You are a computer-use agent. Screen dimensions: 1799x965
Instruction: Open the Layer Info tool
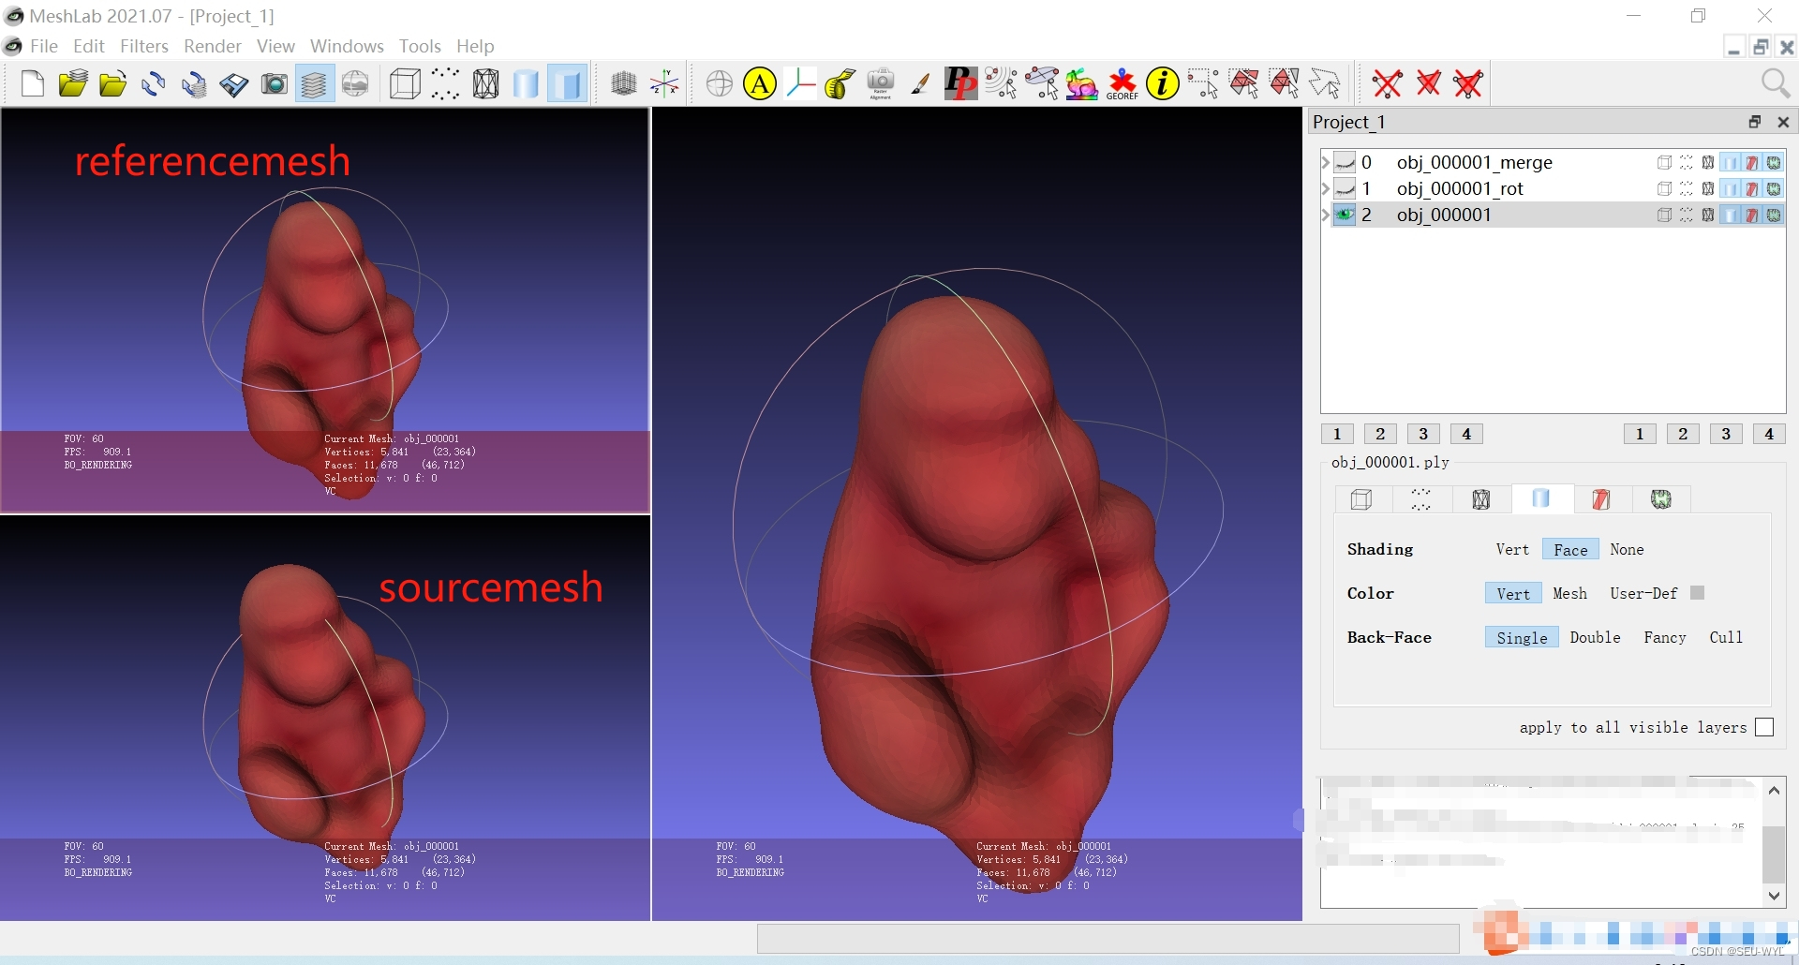[1163, 83]
